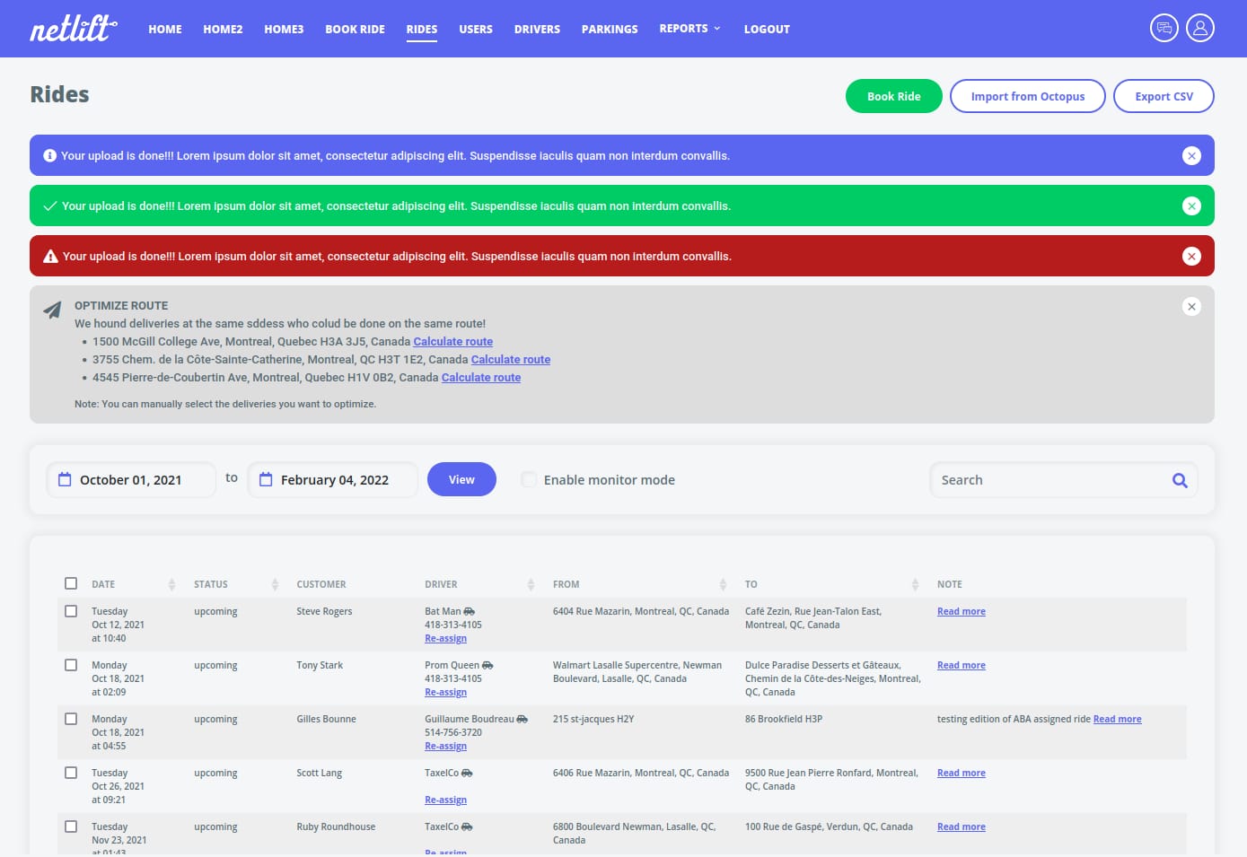Open the Parkings nav item
The height and width of the screenshot is (857, 1247).
[x=610, y=30]
